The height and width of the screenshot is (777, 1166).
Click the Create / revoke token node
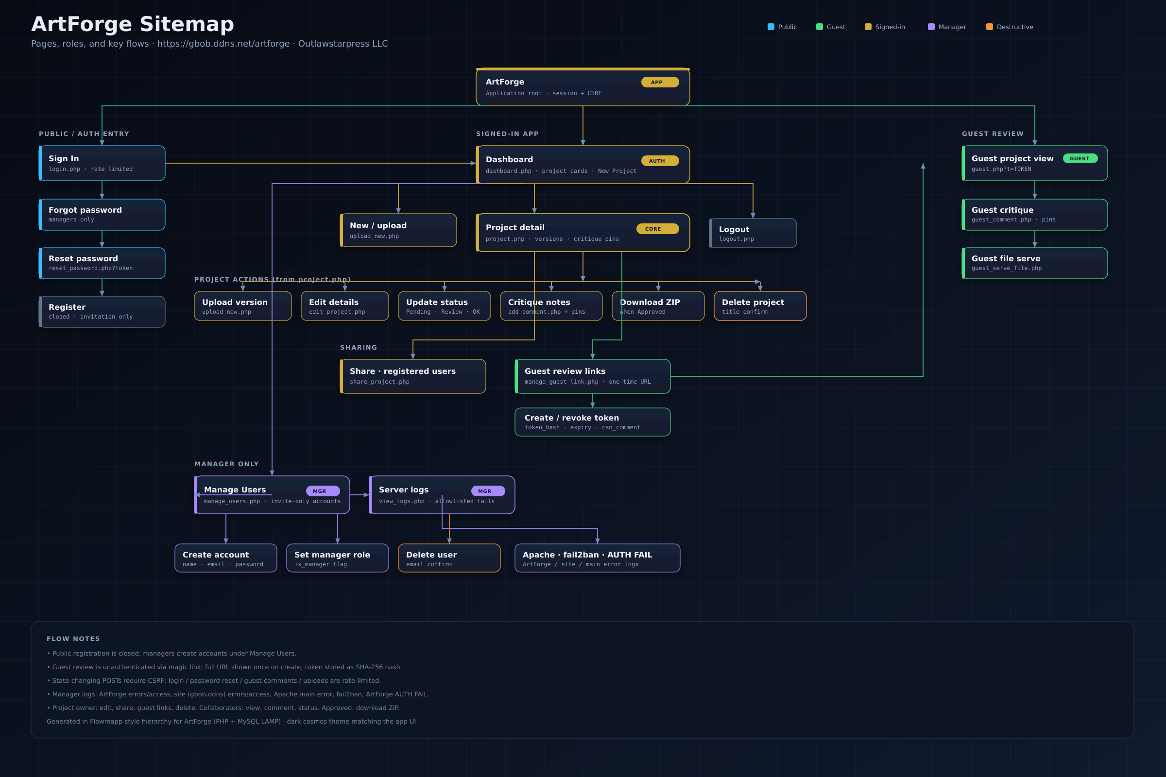coord(592,422)
